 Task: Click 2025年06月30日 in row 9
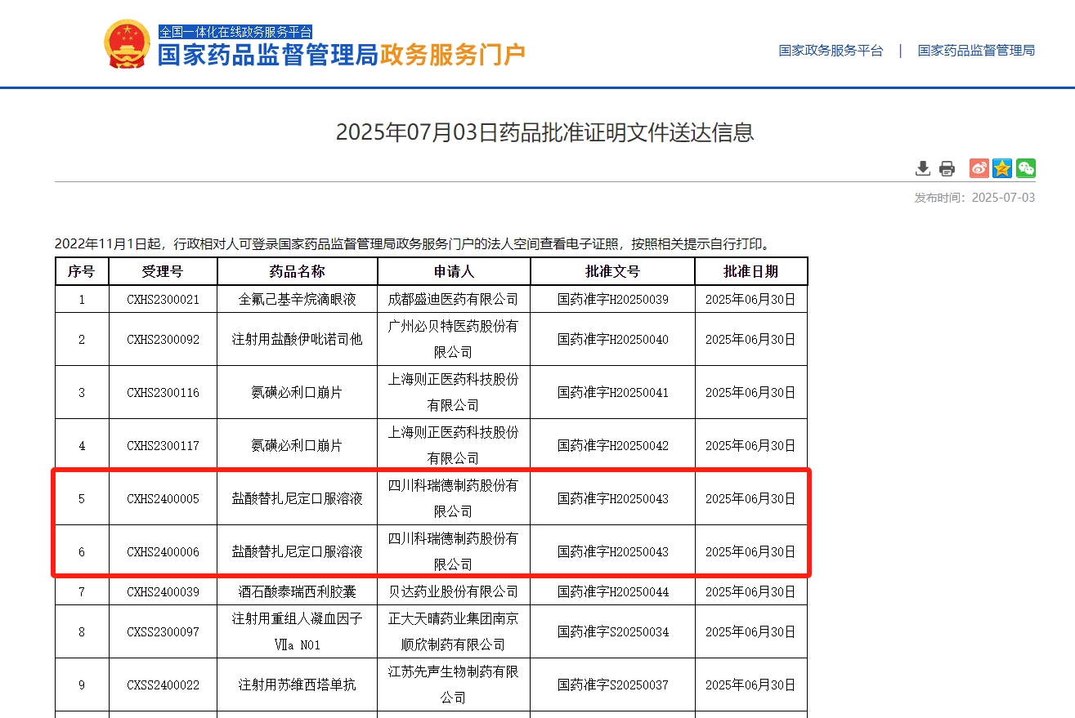[x=750, y=685]
